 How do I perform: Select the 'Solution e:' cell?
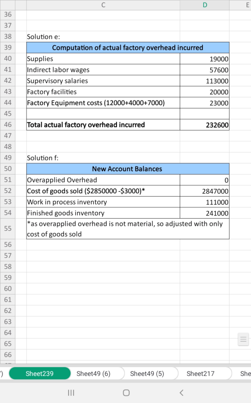pos(103,37)
